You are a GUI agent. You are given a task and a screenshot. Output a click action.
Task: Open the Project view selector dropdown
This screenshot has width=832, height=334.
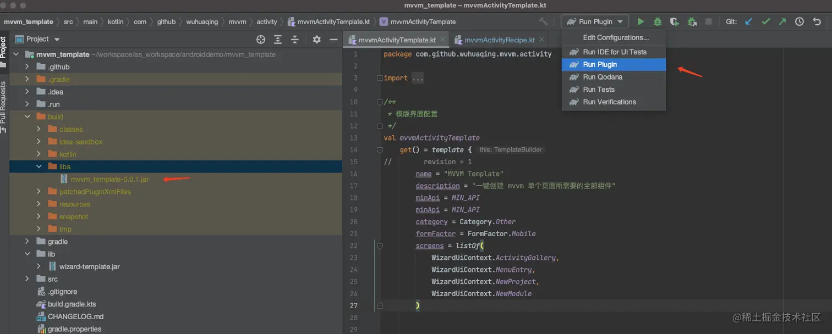(37, 39)
